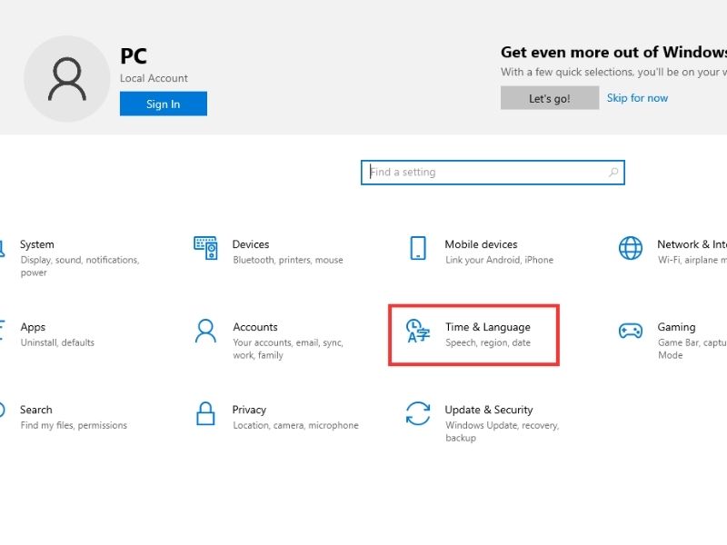The image size is (727, 545).
Task: Click the Accounts person icon
Action: pos(205,331)
